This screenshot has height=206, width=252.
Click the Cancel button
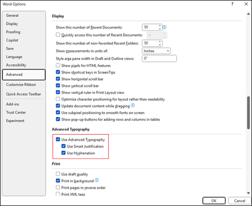coord(239,200)
